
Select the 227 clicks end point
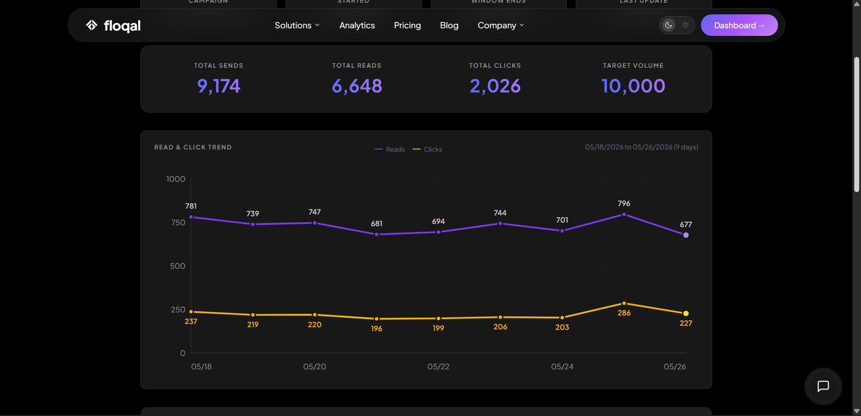(x=686, y=313)
